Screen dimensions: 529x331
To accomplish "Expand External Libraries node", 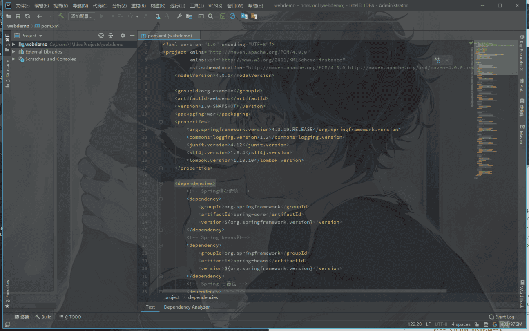I will [x=13, y=52].
